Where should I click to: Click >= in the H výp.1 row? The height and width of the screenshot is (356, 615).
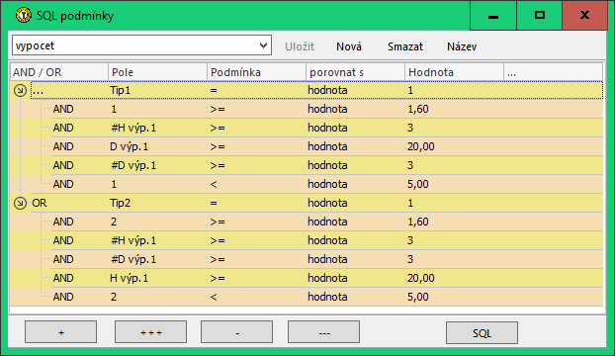(x=218, y=278)
